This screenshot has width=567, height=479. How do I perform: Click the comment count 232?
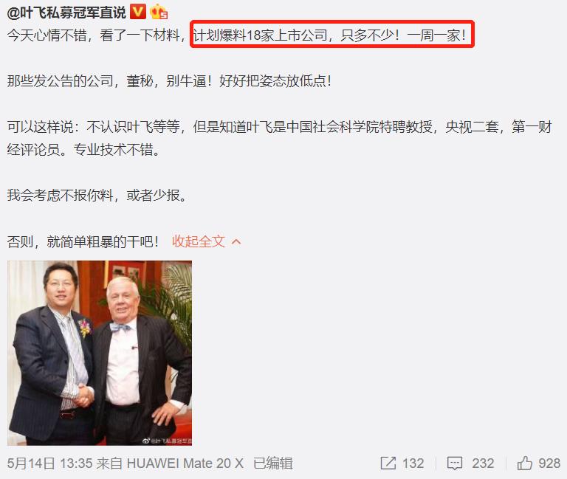coord(483,463)
